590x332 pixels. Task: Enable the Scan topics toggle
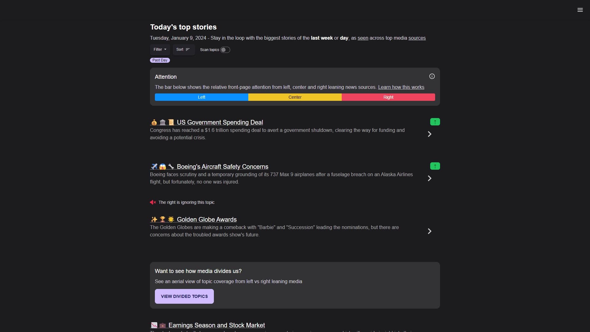(225, 50)
